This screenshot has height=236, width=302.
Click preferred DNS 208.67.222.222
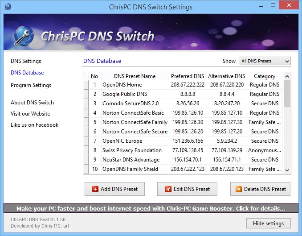coord(188,85)
